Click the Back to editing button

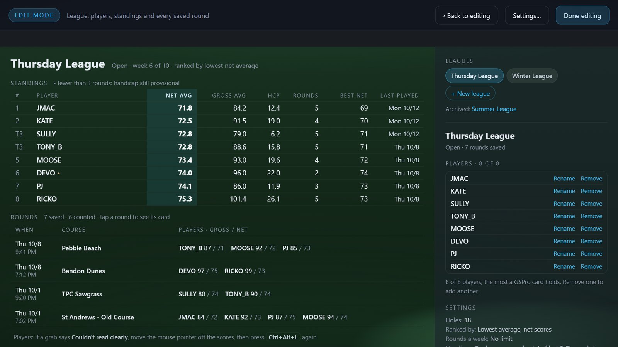click(467, 15)
